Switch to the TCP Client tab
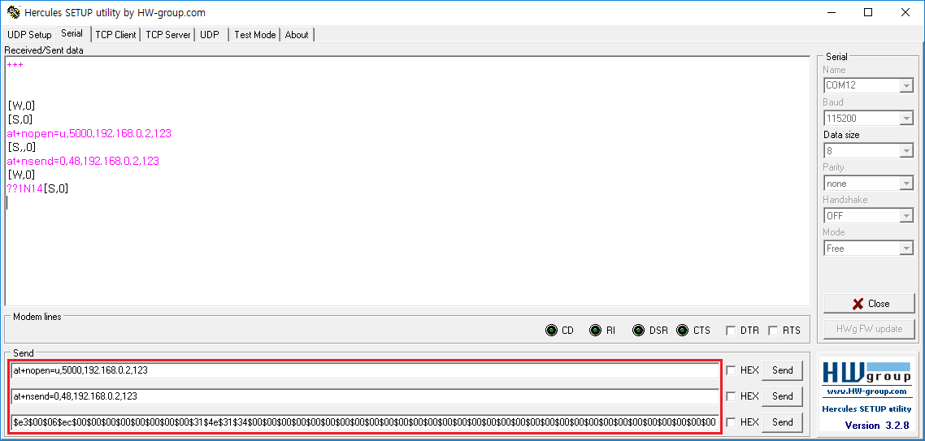Screen dimensions: 925x441 tap(115, 35)
